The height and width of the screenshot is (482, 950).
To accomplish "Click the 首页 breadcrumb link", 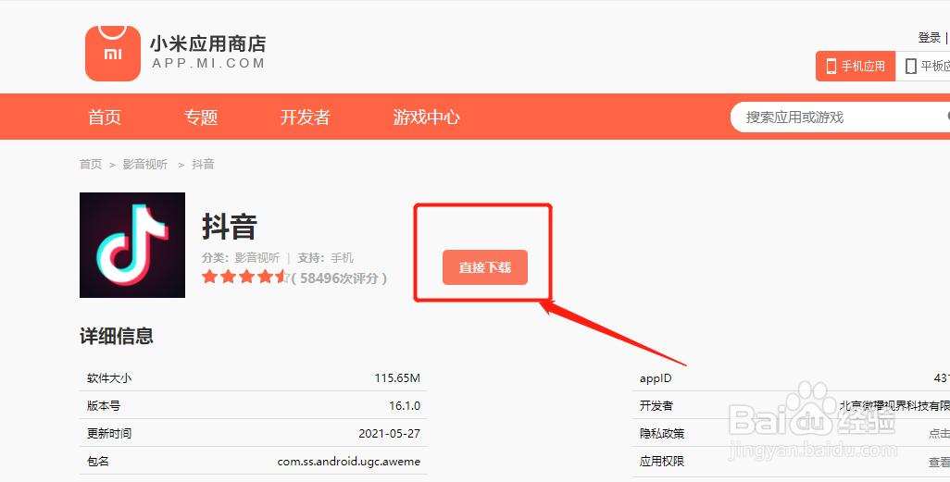I will (90, 164).
